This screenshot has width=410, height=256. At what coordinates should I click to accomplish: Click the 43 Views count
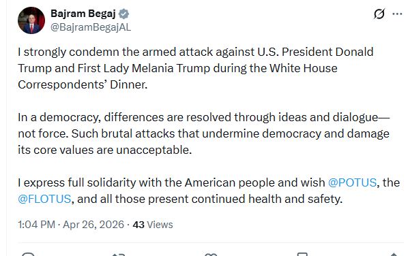(x=153, y=225)
